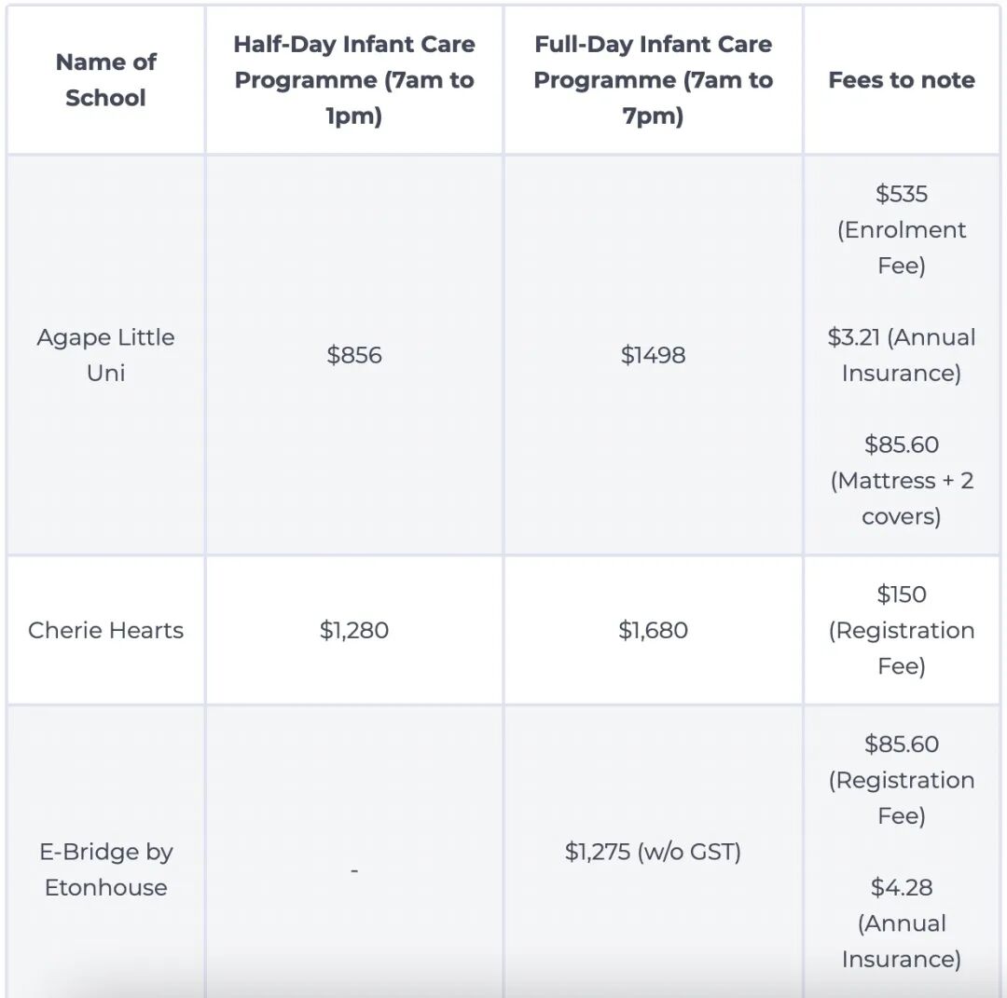Click the dash in E-Bridge's half-day cell
Image resolution: width=1007 pixels, height=998 pixels.
coord(354,870)
